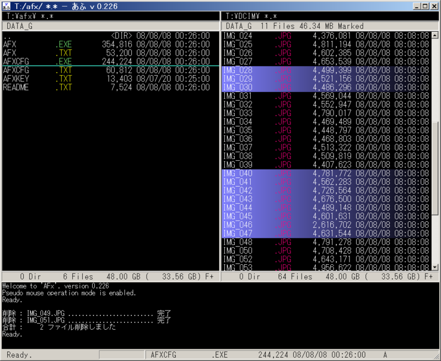Click '11 Files 46.34 MB Marked' header

pos(312,26)
